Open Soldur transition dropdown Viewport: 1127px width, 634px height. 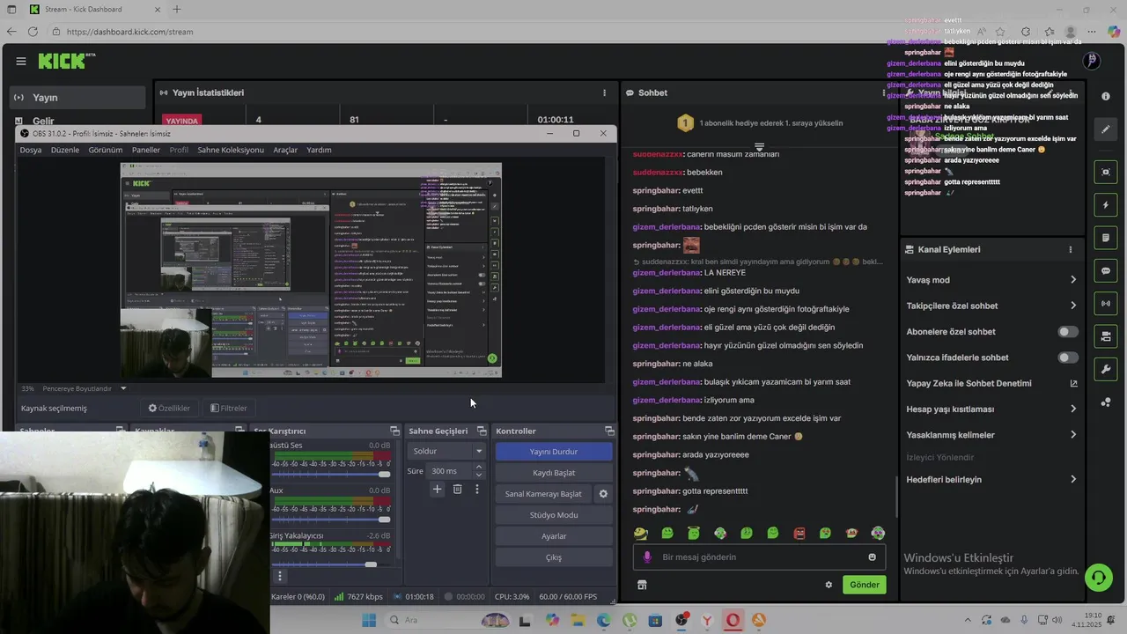(448, 451)
